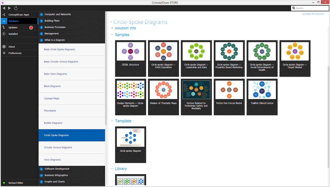Refresh the store page

point(16,8)
